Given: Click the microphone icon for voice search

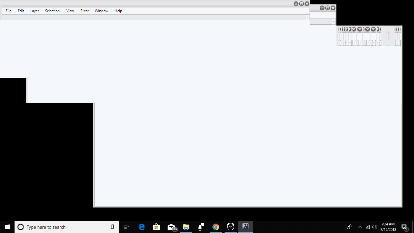Looking at the screenshot, I should (x=112, y=227).
